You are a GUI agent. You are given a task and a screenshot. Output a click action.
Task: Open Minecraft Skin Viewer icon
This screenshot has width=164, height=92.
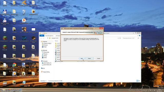pyautogui.click(x=33, y=39)
